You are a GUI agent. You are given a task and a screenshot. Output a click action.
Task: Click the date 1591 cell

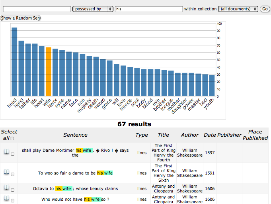pos(210,173)
